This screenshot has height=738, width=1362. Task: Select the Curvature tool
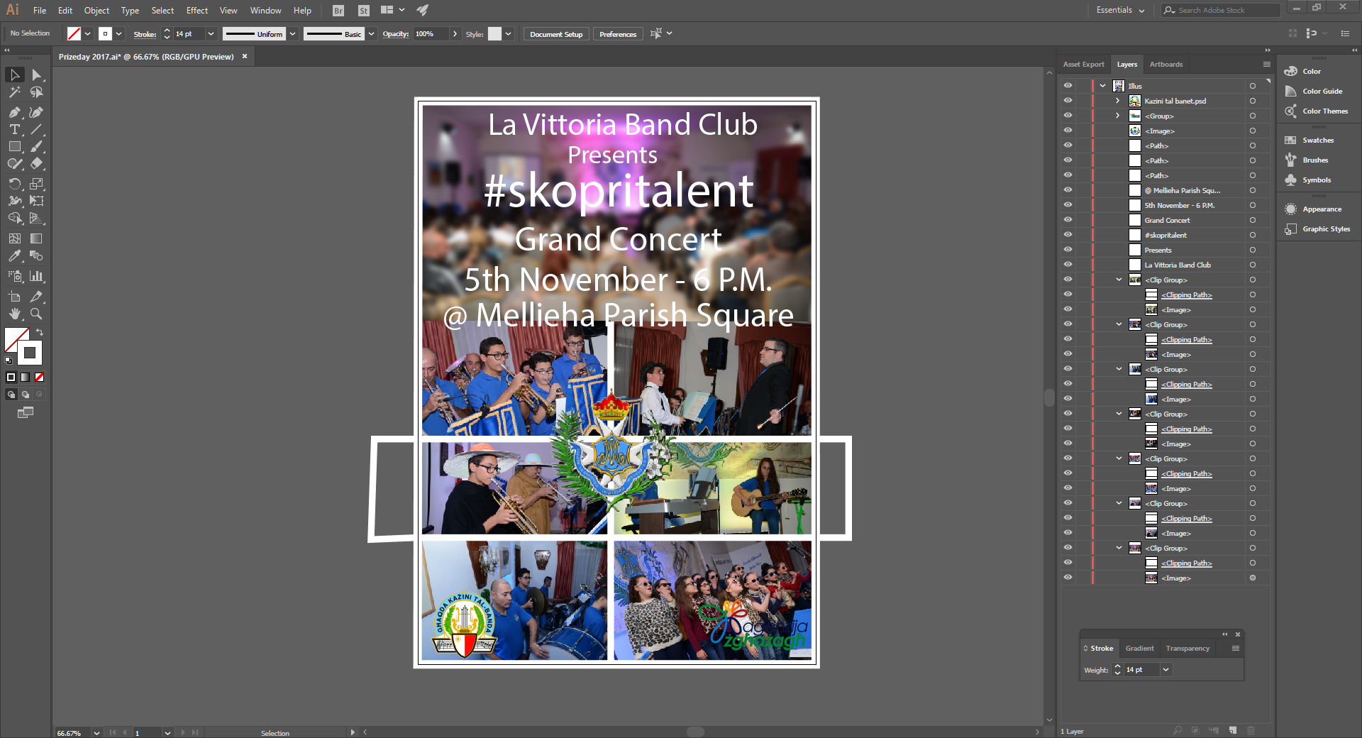point(36,112)
